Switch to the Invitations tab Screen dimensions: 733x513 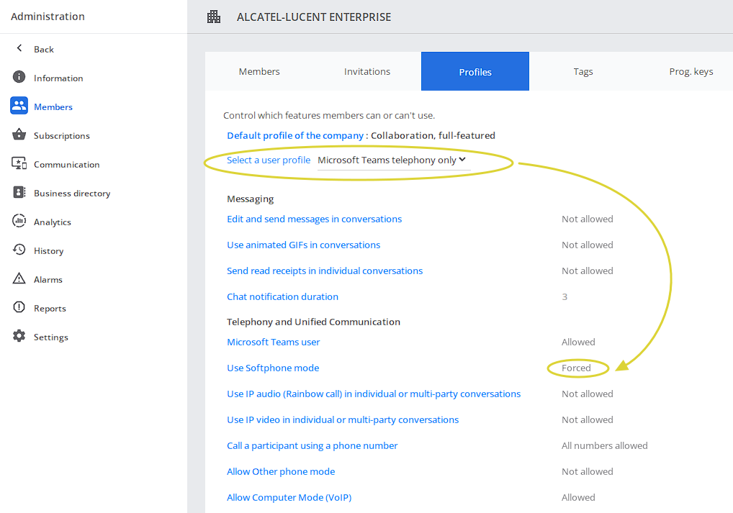click(367, 71)
